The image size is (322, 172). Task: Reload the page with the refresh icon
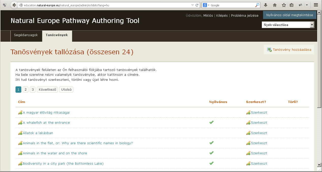[197, 5]
